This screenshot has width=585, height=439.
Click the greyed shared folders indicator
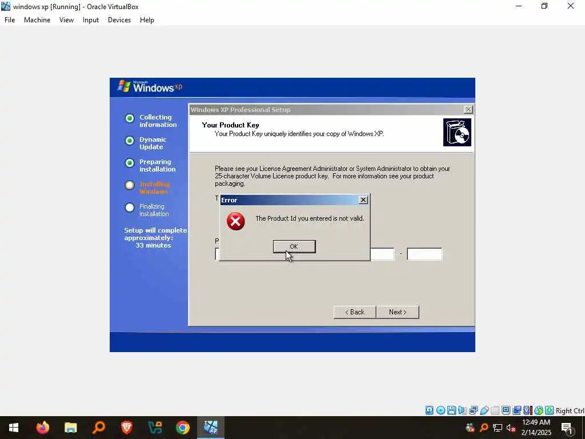495,410
